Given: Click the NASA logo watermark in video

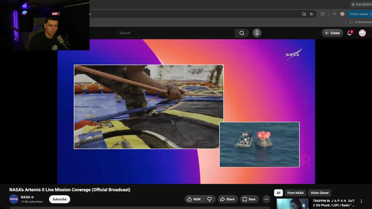Looking at the screenshot, I should (293, 55).
